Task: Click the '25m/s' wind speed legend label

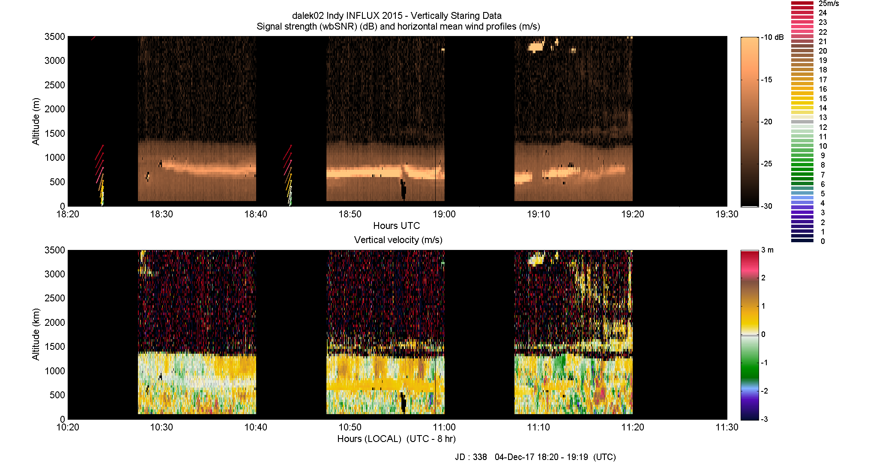Action: click(x=829, y=3)
